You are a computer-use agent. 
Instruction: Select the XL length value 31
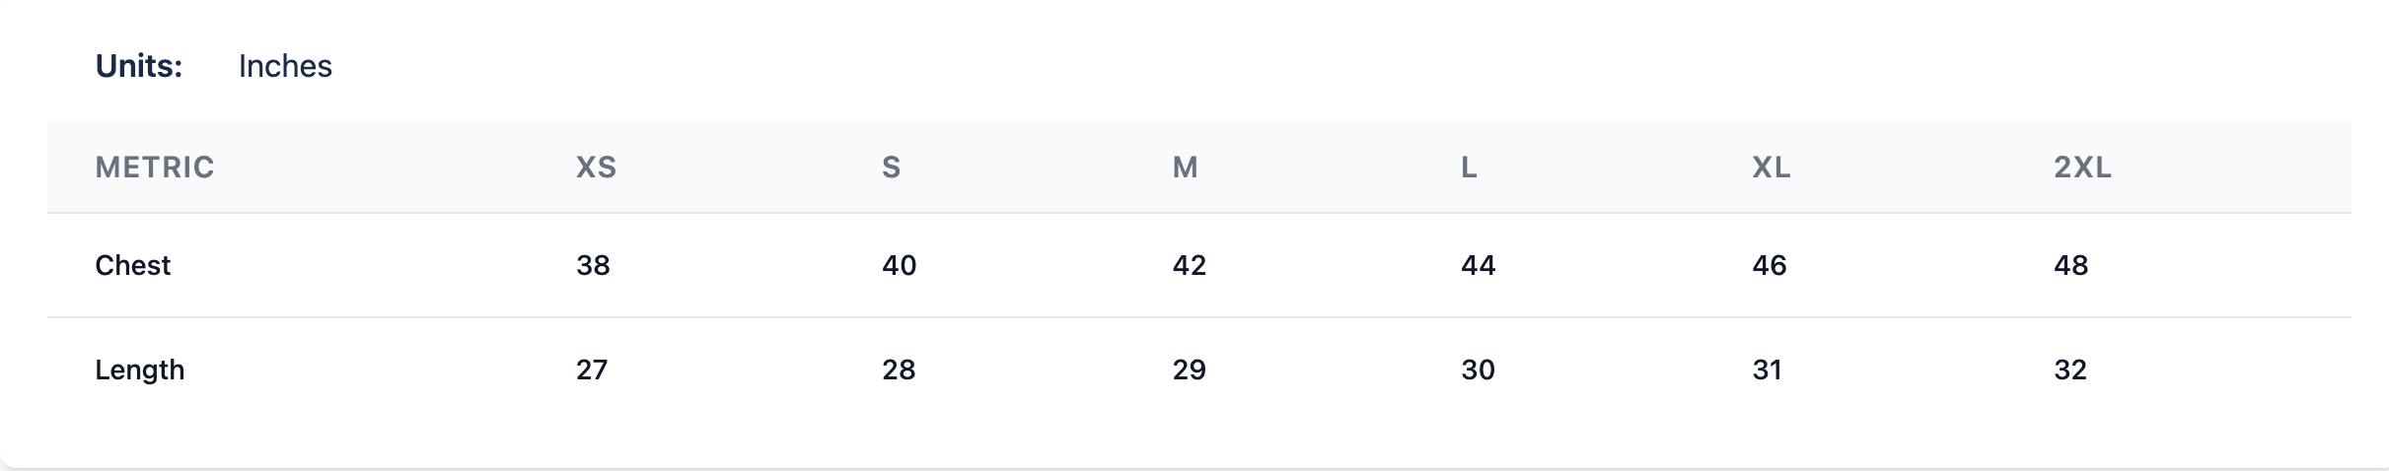[1767, 370]
